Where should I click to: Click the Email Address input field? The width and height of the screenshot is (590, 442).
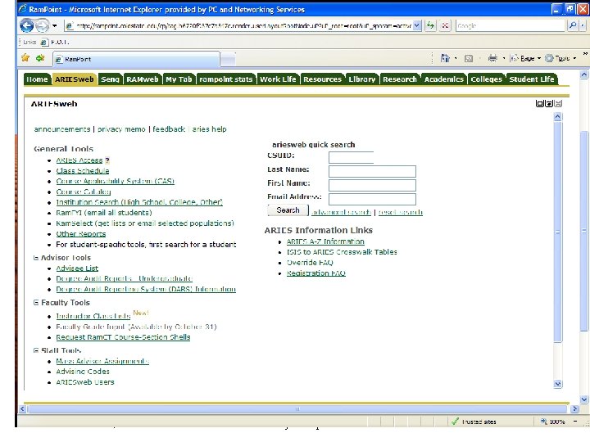372,199
